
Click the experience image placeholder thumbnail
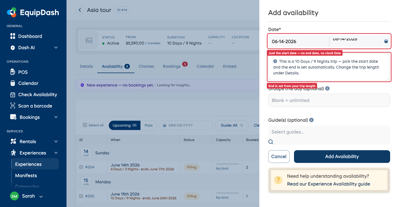coord(89,41)
